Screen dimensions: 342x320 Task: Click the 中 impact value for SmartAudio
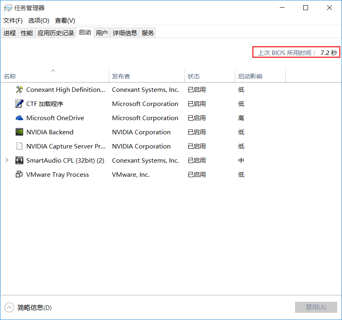coord(241,161)
